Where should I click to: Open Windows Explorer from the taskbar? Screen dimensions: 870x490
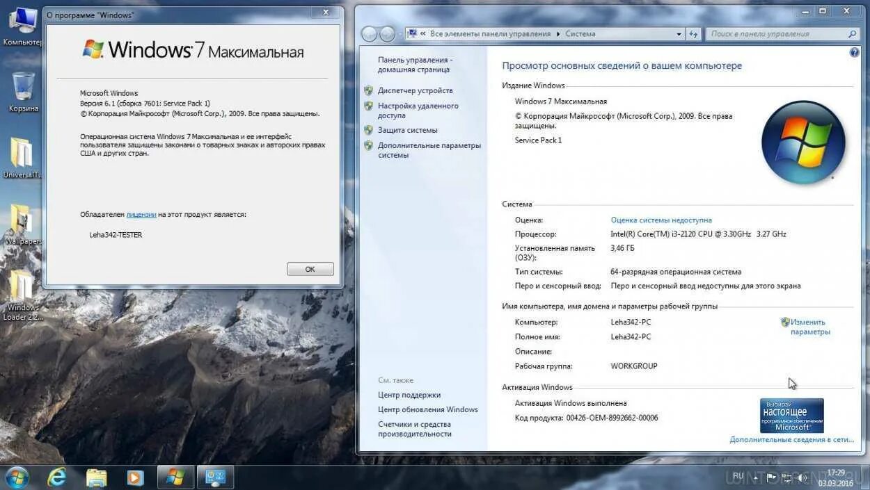pos(97,477)
